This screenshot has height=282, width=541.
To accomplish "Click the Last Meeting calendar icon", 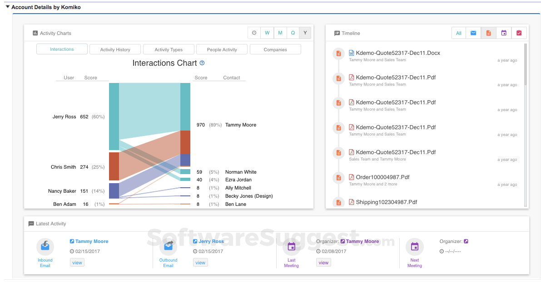I will pyautogui.click(x=291, y=247).
